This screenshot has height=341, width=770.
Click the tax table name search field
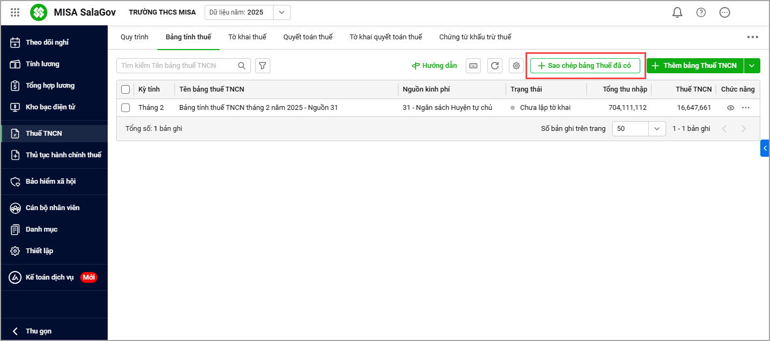click(178, 66)
